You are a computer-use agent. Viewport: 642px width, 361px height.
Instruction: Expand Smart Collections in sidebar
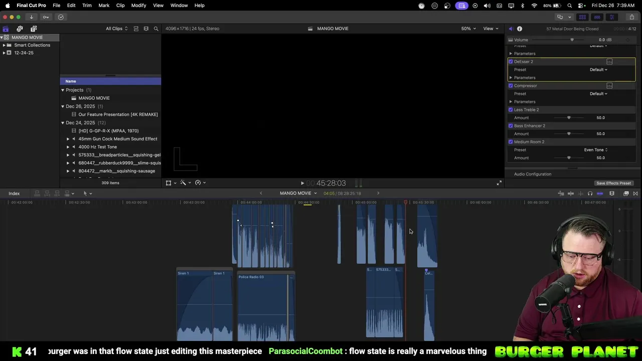tap(4, 45)
